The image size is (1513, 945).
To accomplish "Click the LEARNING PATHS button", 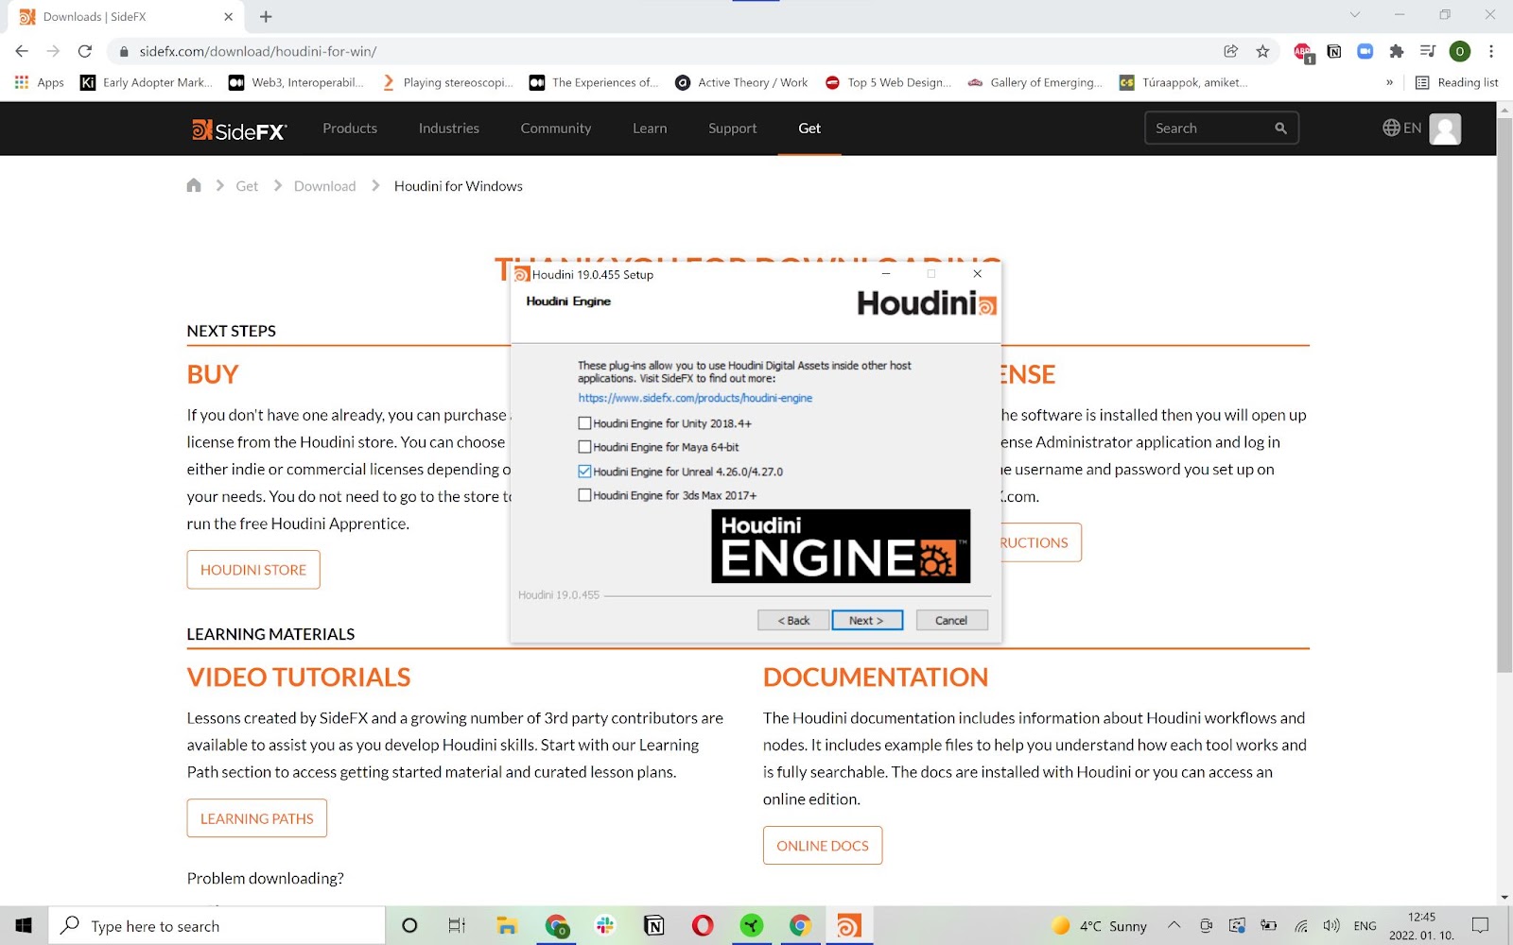I will coord(257,818).
